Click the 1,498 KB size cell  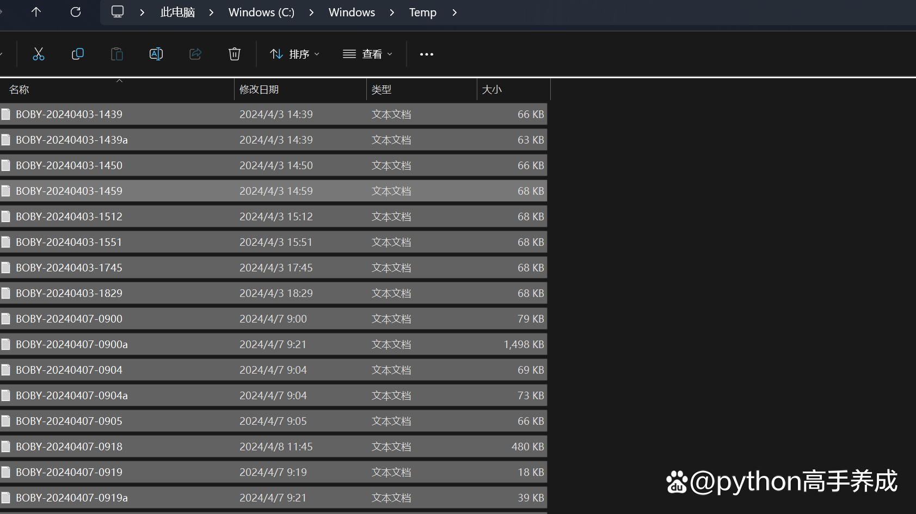(x=524, y=344)
